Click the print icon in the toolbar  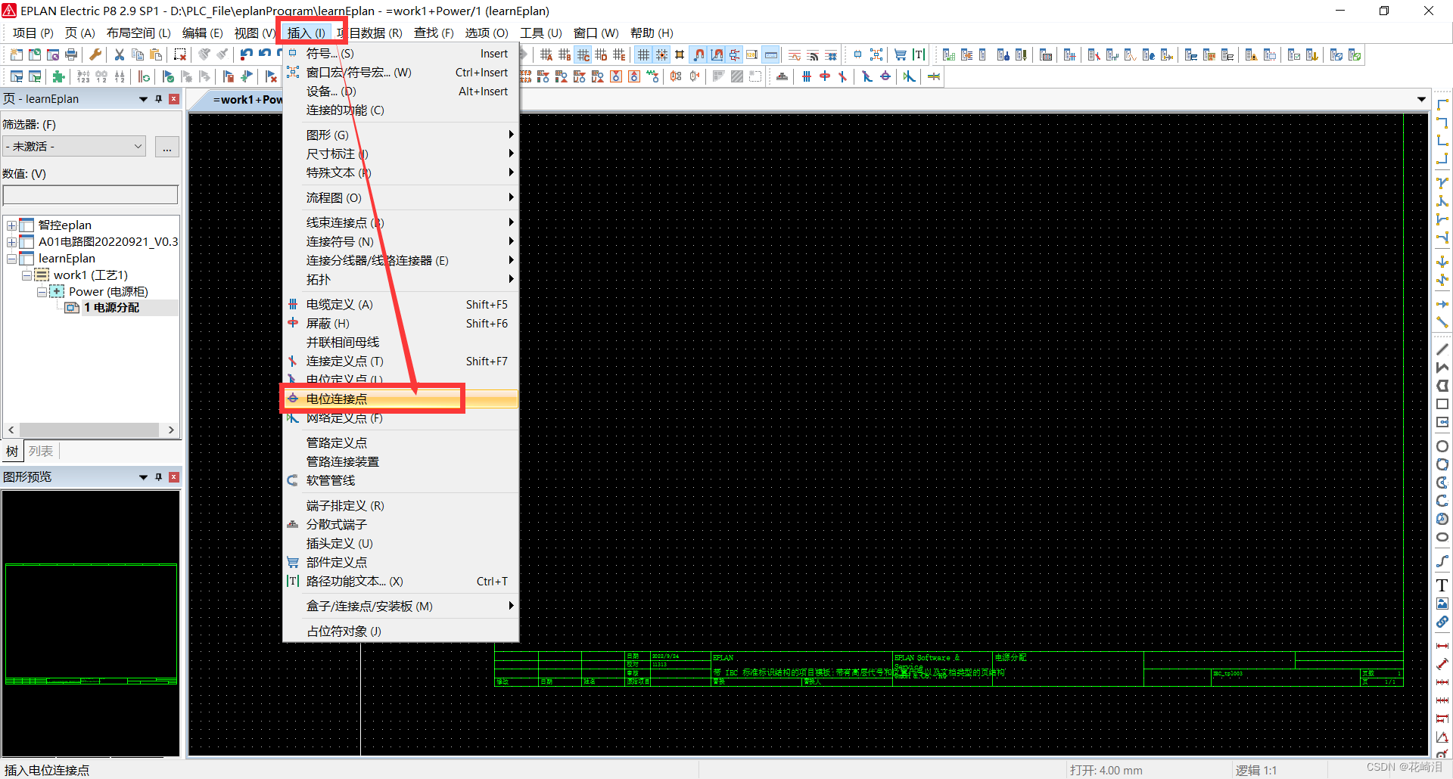tap(71, 54)
